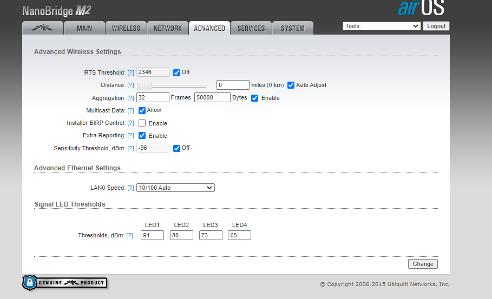Click the airOS logo
Screen dimensions: 492x299
pos(421,8)
